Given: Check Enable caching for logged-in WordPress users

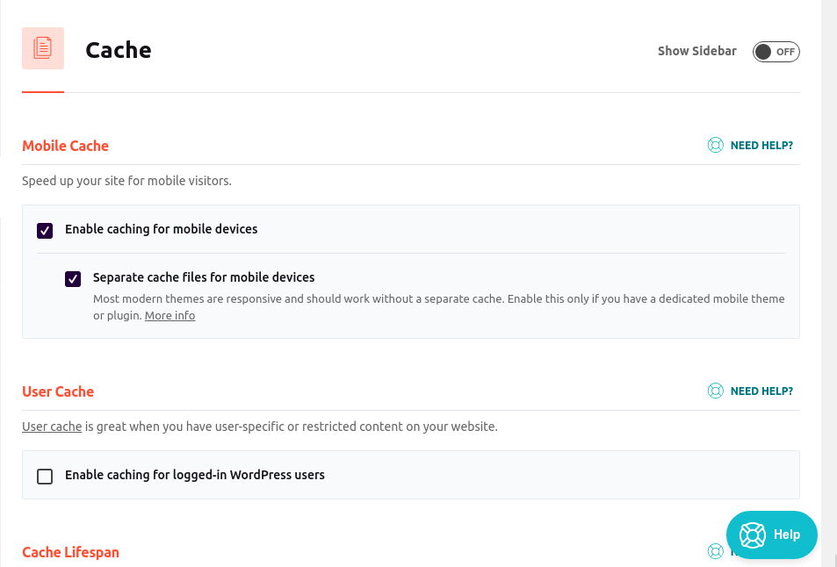Looking at the screenshot, I should (45, 477).
